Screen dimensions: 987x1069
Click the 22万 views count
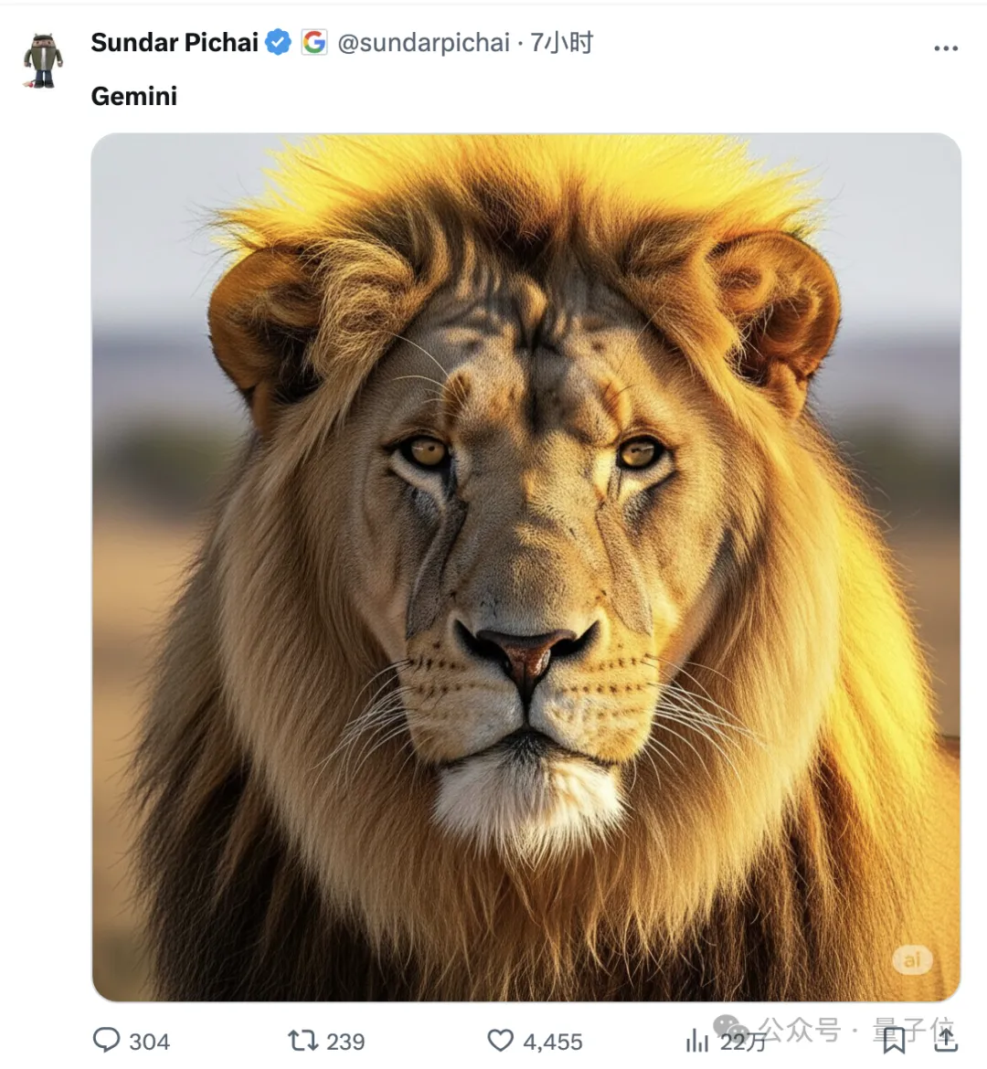pyautogui.click(x=742, y=1042)
